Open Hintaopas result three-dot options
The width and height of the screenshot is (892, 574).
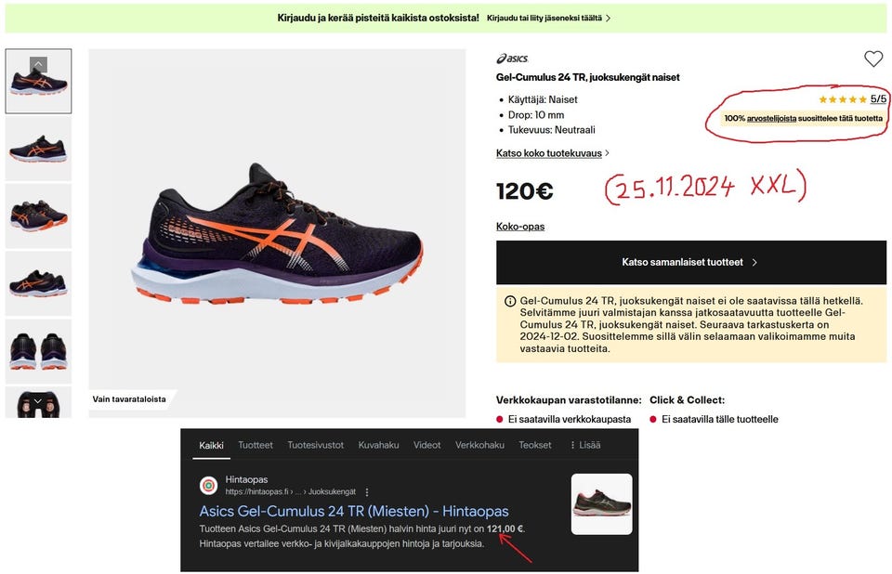pos(367,492)
